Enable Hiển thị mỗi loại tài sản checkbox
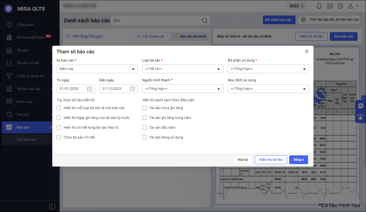Image resolution: width=366 pixels, height=212 pixels. (59, 108)
